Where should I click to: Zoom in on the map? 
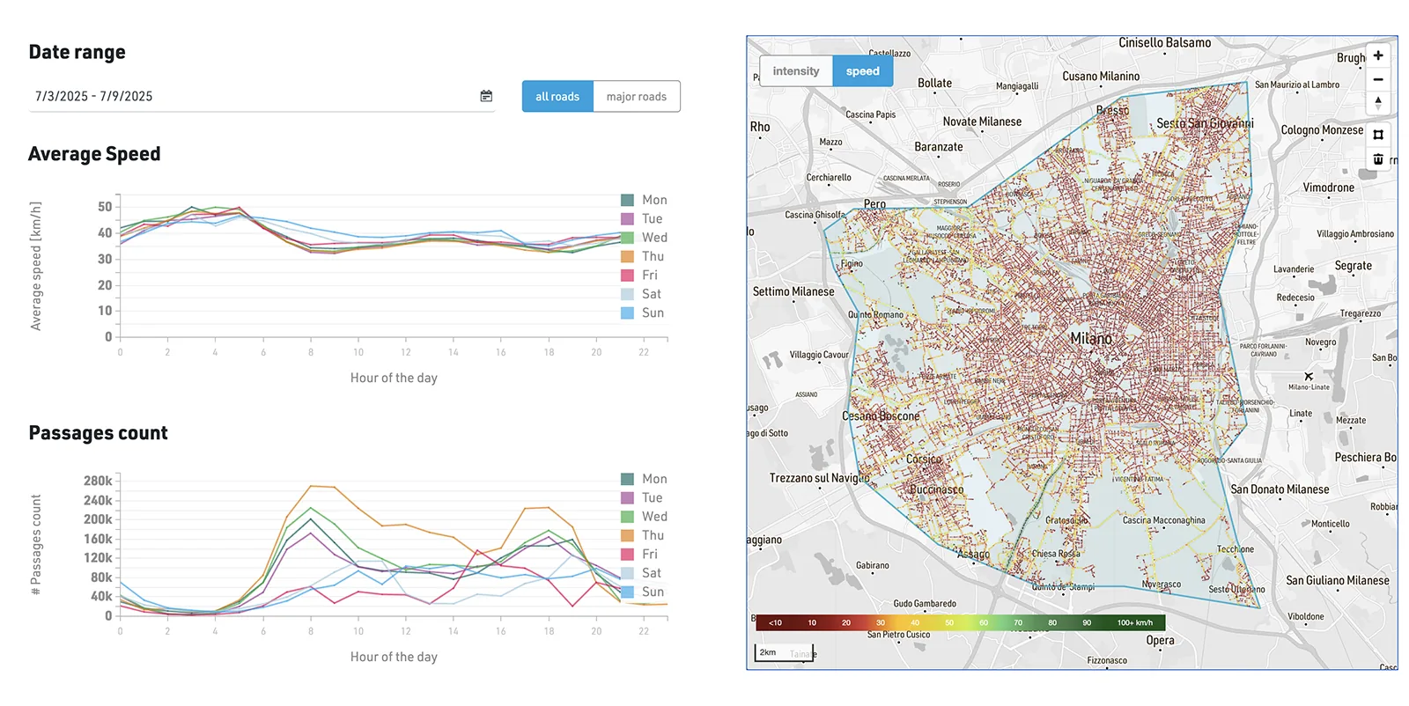[x=1378, y=55]
